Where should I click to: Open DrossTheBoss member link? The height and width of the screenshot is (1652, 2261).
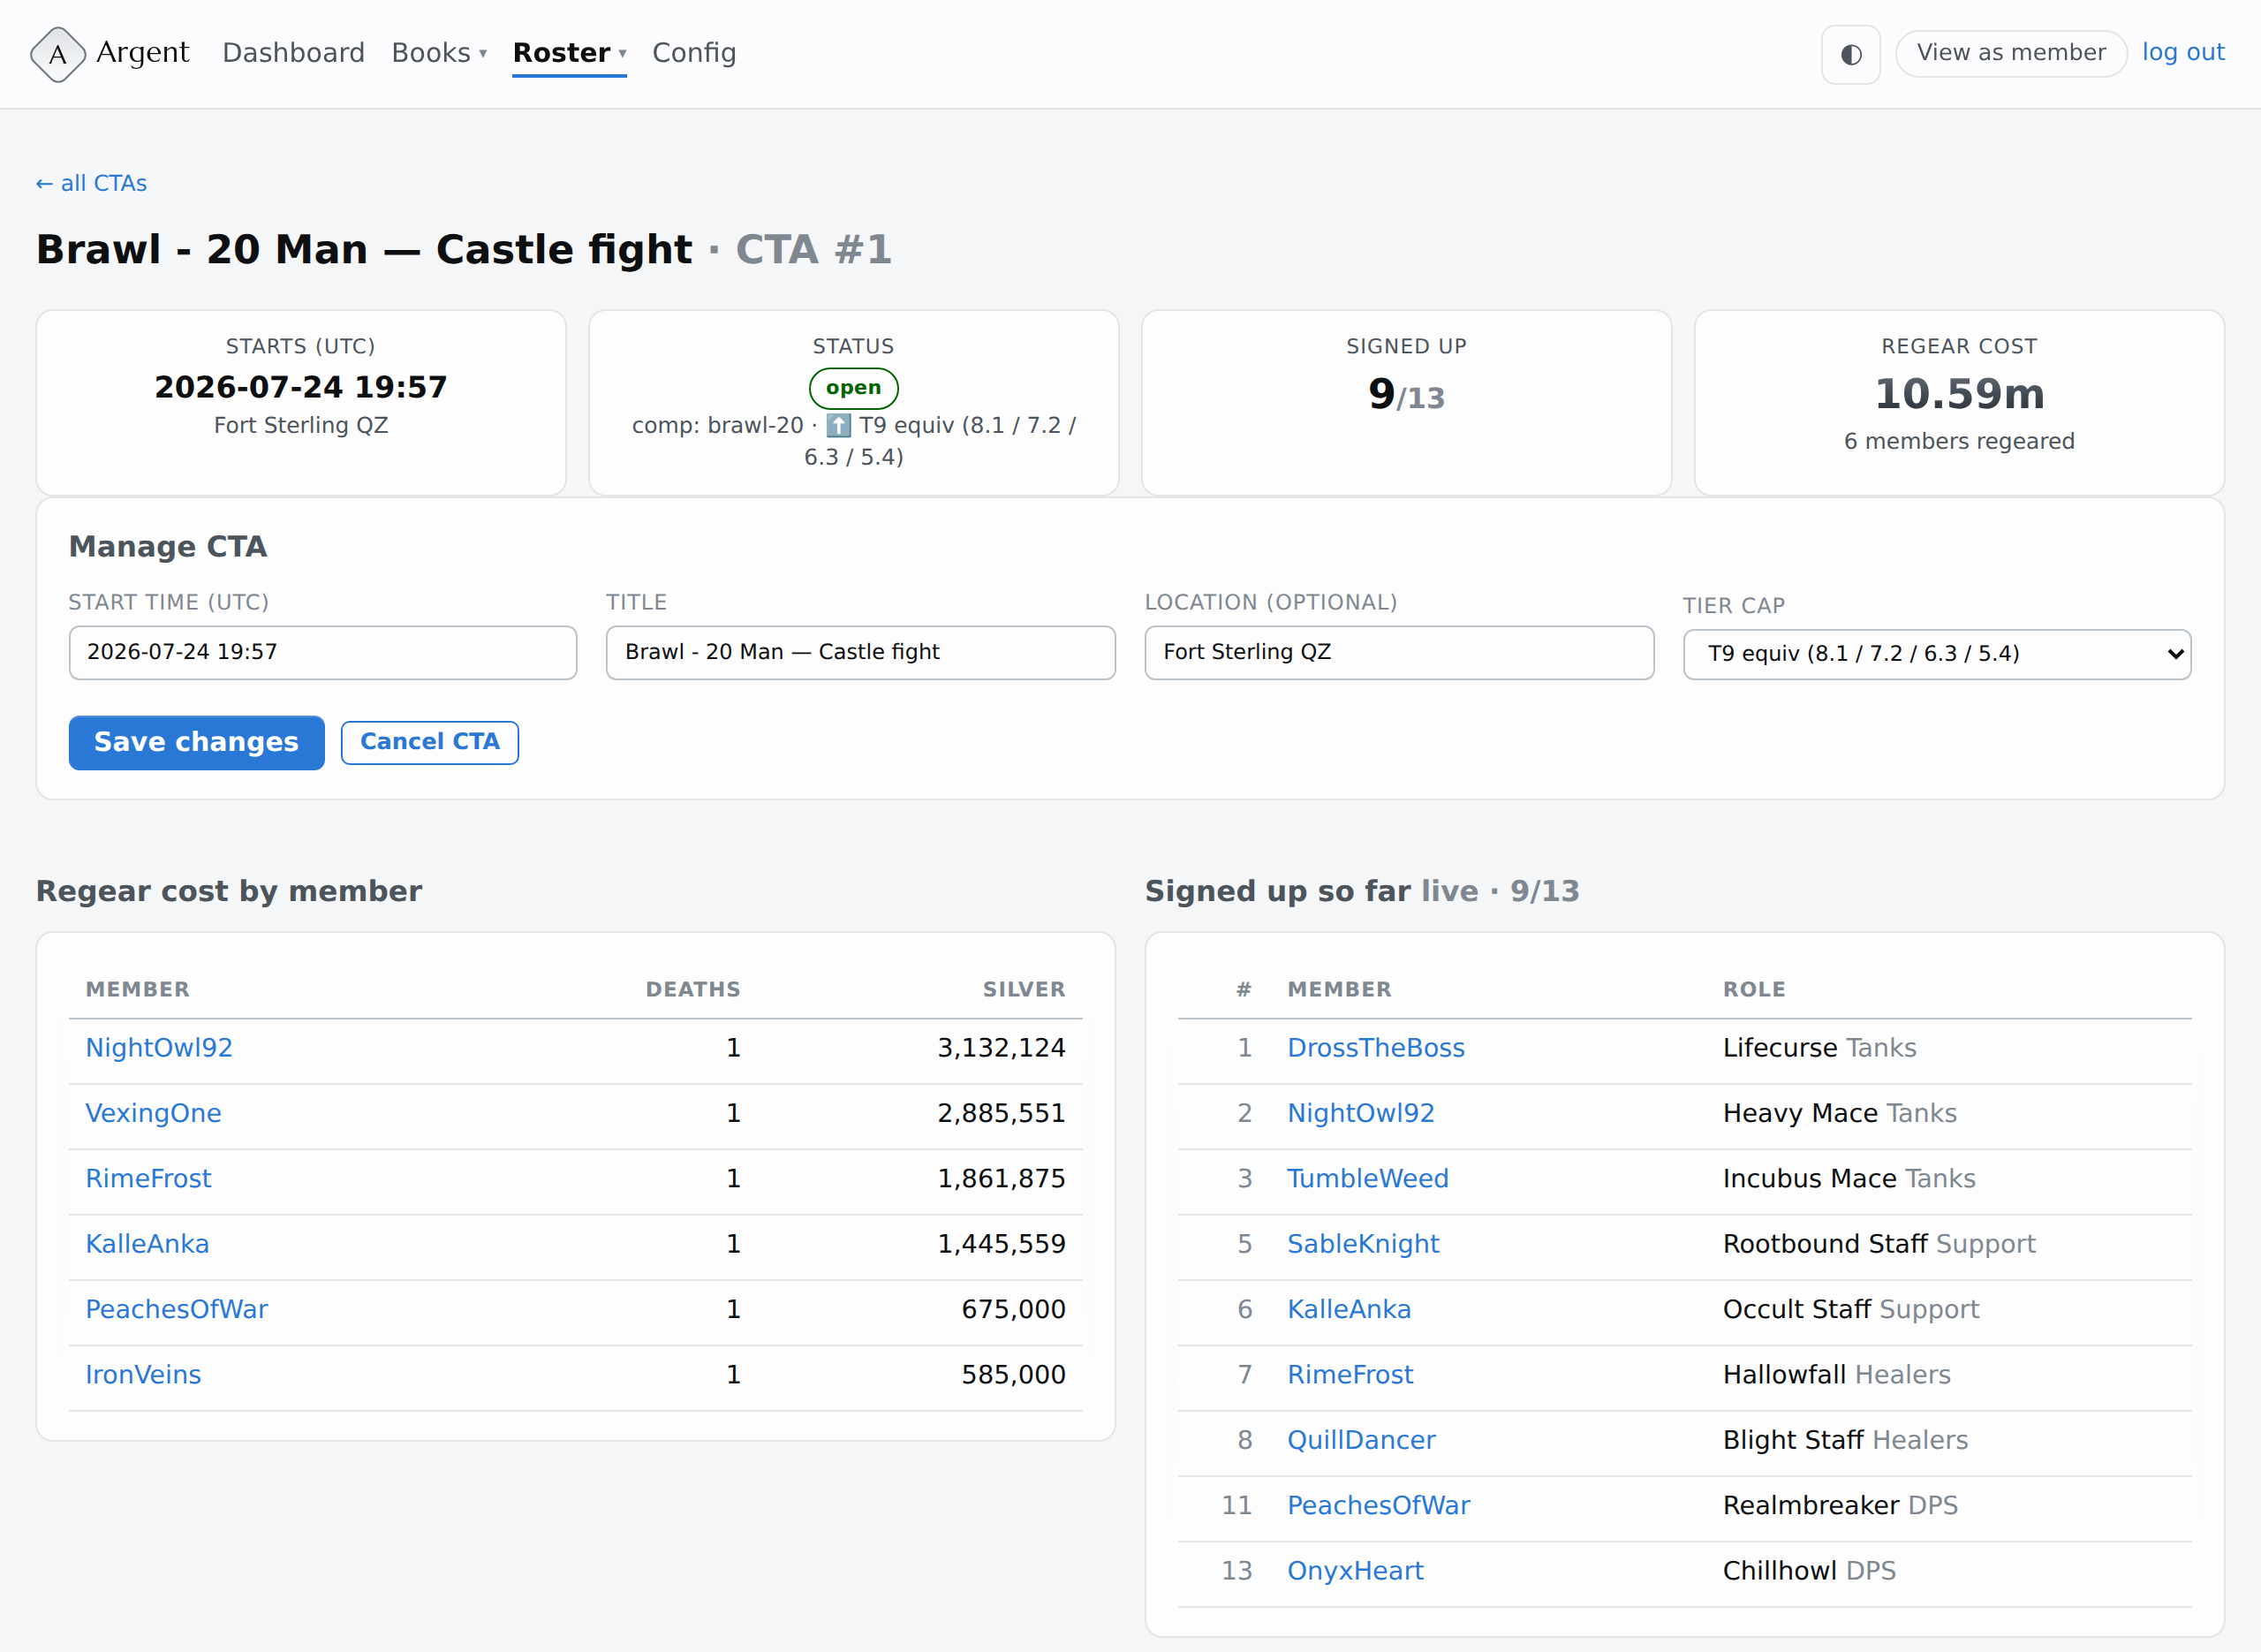(x=1375, y=1047)
